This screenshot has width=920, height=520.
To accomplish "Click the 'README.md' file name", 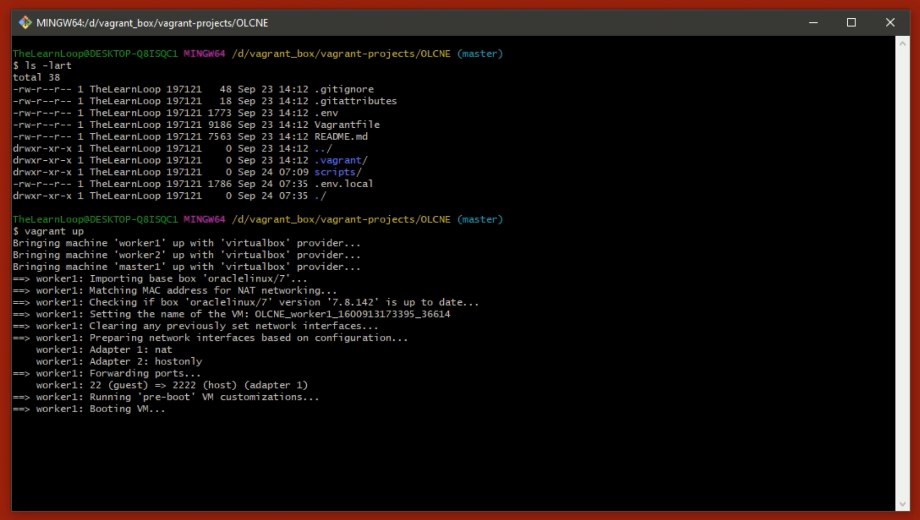I will tap(341, 136).
